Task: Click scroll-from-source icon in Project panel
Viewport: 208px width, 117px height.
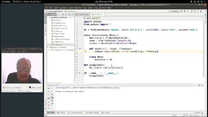Action: [x=63, y=14]
